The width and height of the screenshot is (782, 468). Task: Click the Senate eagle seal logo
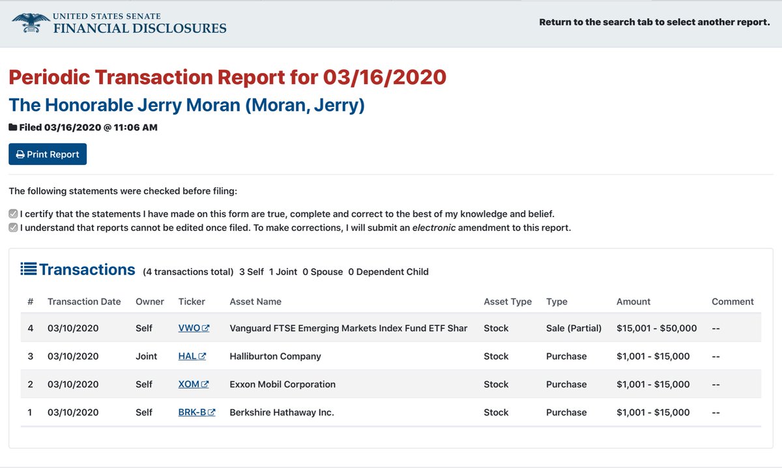(x=30, y=22)
